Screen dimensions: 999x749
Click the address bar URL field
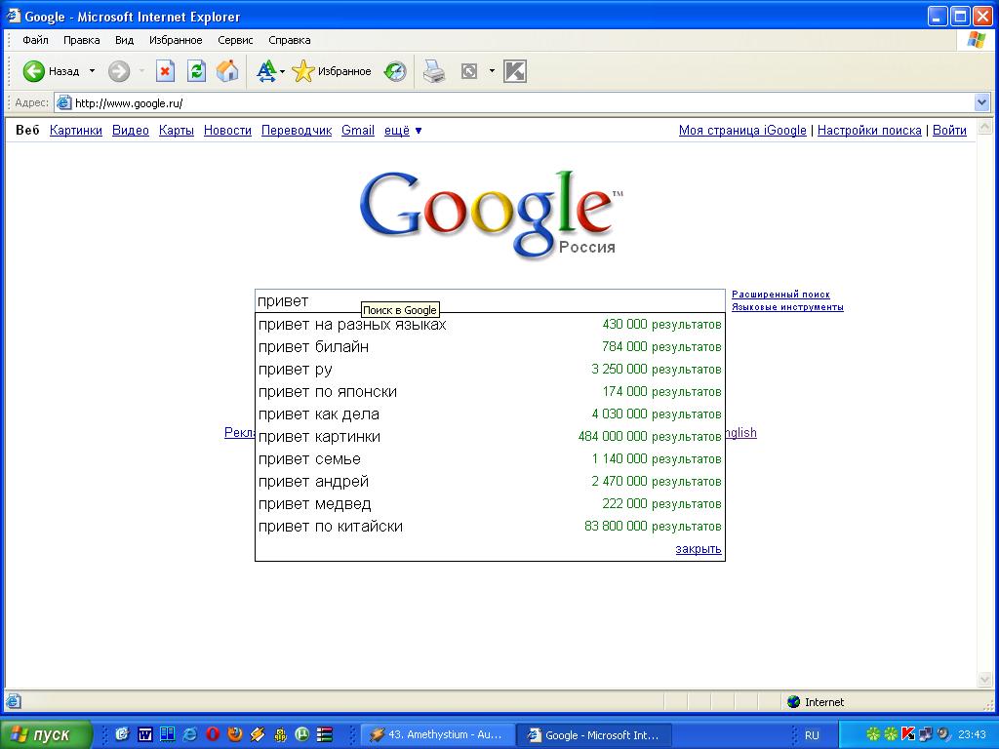pos(523,103)
